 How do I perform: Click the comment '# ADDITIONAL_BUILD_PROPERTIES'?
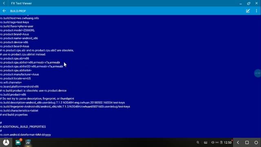coord(23,127)
